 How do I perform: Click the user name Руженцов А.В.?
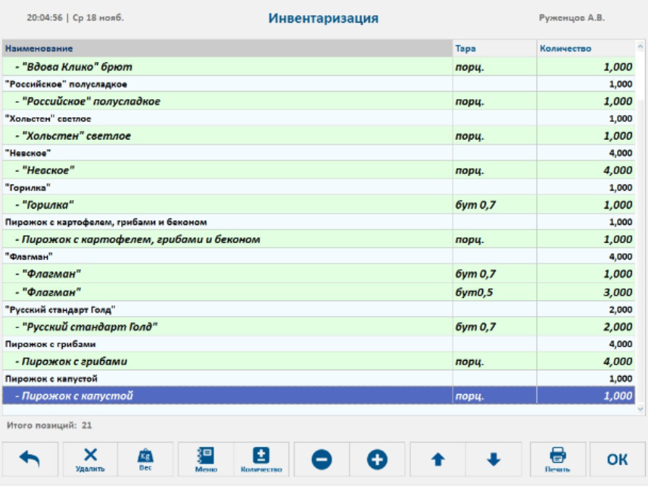tap(572, 17)
